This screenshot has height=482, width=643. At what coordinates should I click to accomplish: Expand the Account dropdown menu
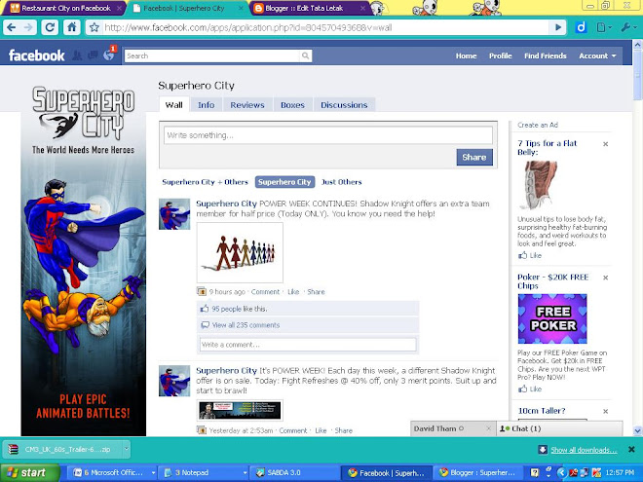[597, 56]
